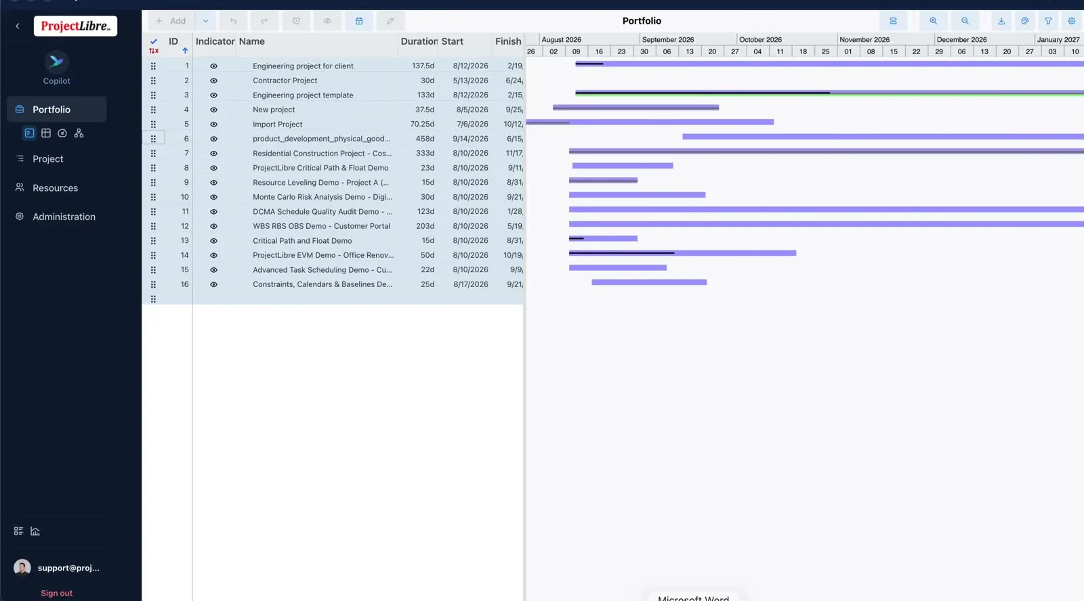Click the Sign out link
Viewport: 1084px width, 601px height.
pos(56,593)
